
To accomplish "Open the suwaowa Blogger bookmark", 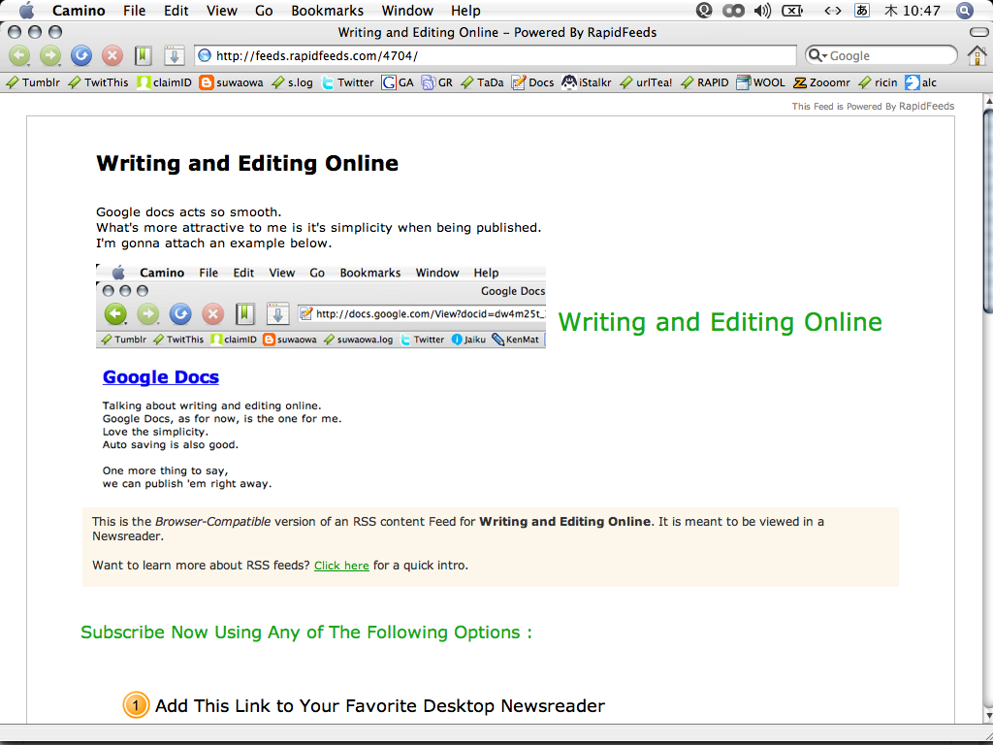I will pos(231,82).
